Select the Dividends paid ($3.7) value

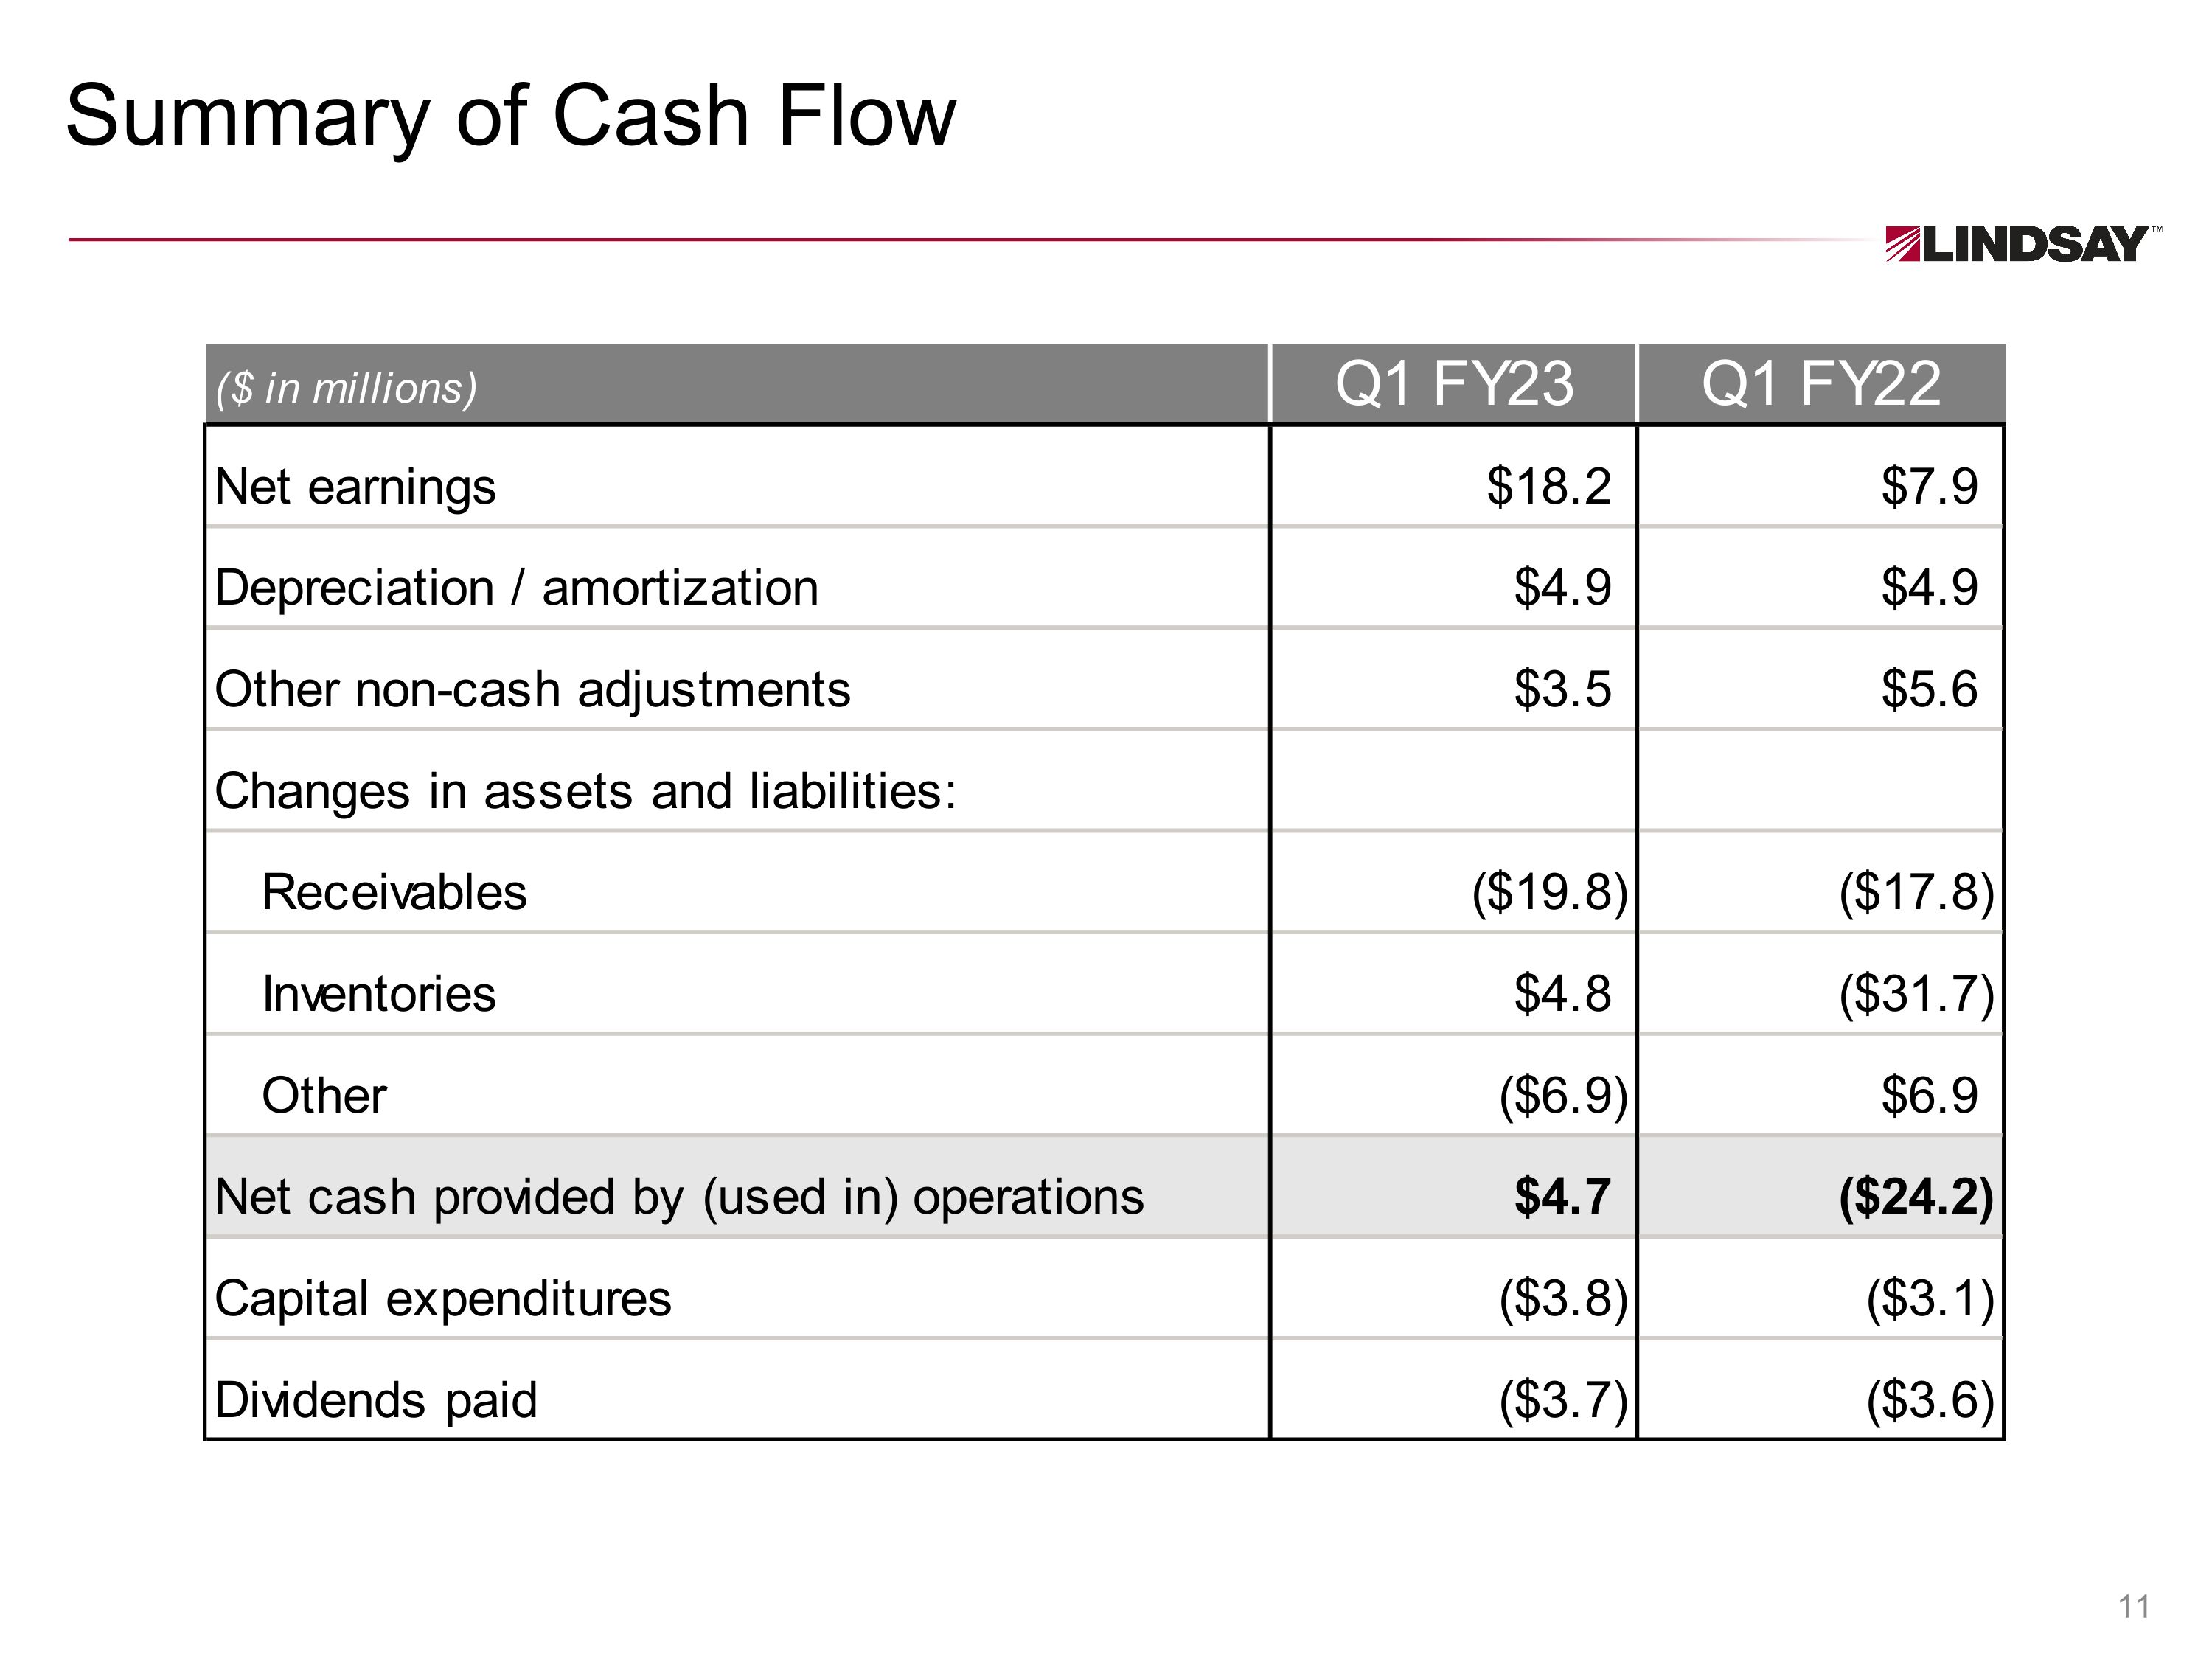1564,1399
